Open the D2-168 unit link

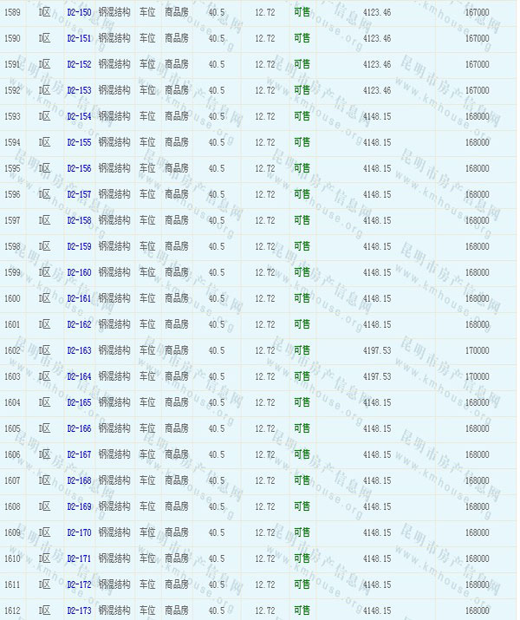[x=79, y=481]
